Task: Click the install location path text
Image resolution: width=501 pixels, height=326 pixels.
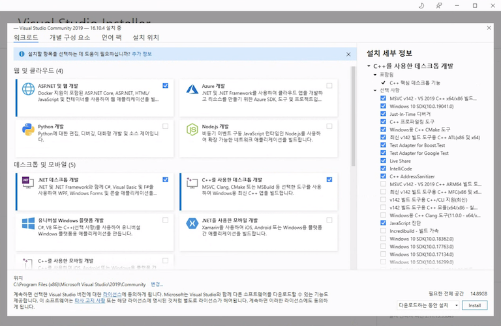Action: tap(80, 284)
